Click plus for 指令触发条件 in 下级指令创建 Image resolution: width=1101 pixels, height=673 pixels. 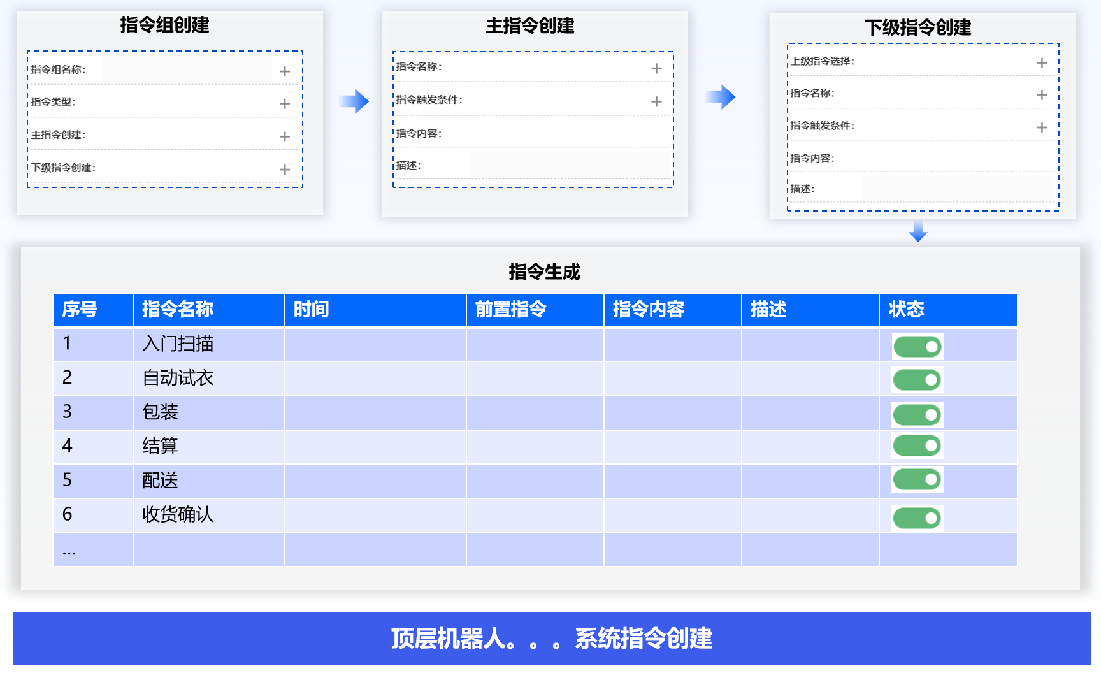click(1042, 127)
